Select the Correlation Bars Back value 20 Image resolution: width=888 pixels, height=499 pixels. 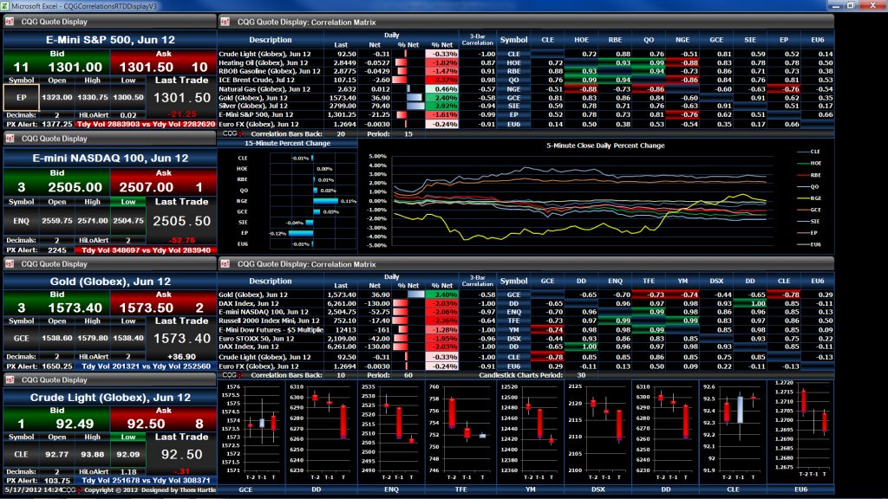(340, 134)
